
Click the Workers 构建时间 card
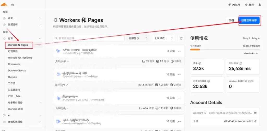pos(243,84)
